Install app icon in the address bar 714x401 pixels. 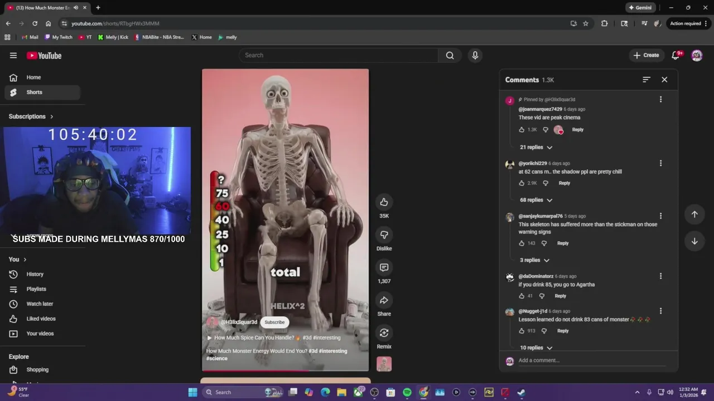coord(573,23)
